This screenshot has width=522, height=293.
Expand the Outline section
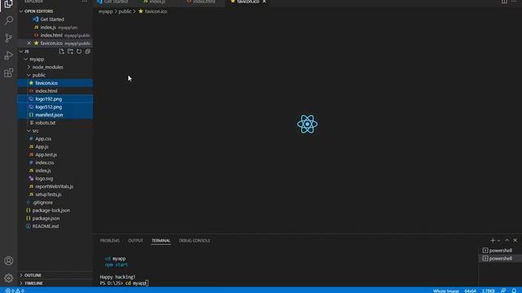coord(33,275)
